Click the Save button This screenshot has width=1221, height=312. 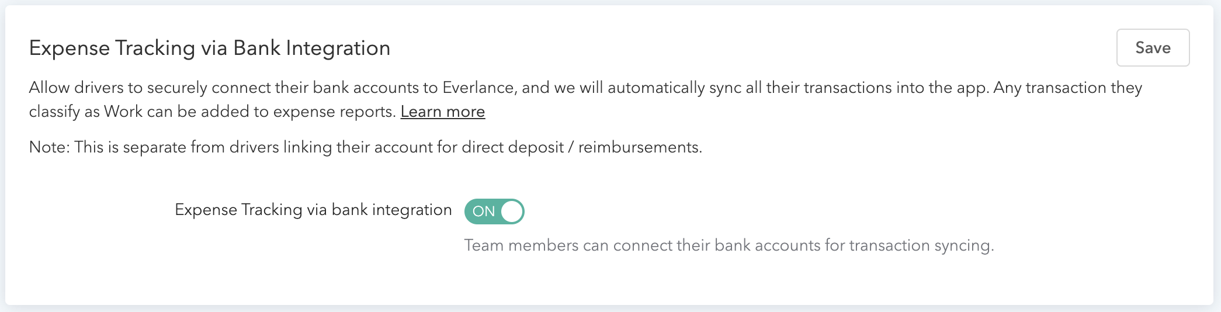[1152, 48]
